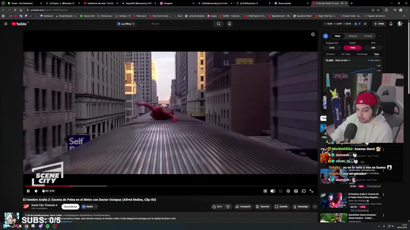Screen dimensions: 410x230
Task: Toggle subtitles in the player controls
Action: [x=281, y=191]
